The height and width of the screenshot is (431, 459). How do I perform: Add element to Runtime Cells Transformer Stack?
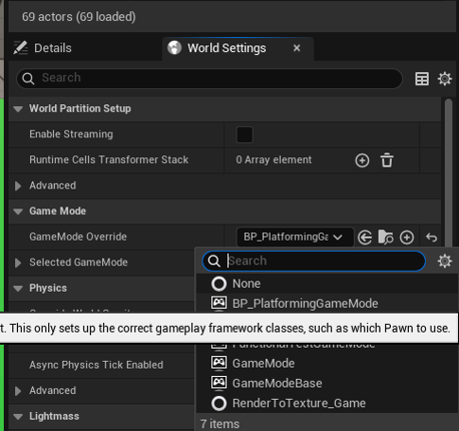(362, 160)
